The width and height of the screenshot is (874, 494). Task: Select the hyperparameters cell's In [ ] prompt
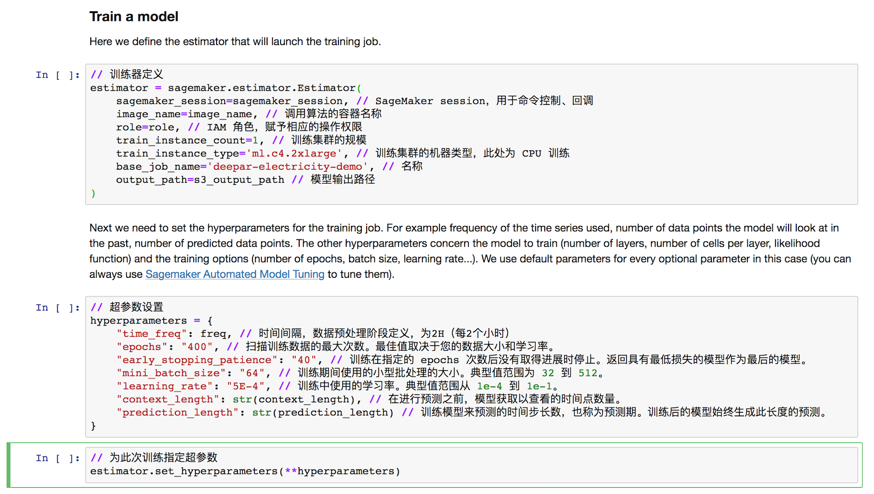57,307
